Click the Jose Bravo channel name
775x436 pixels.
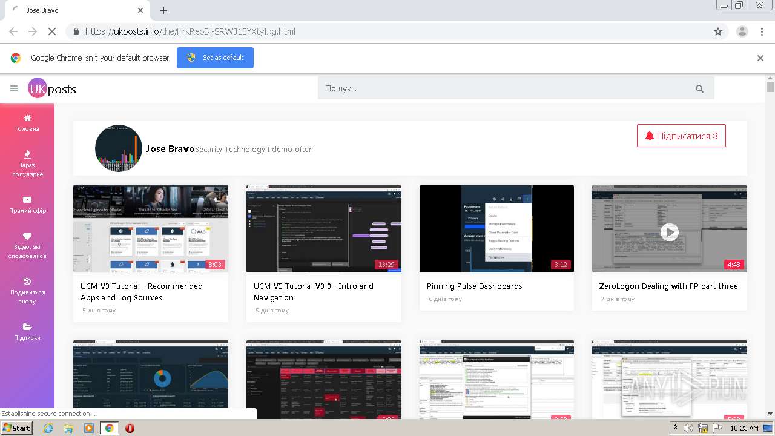tap(170, 148)
